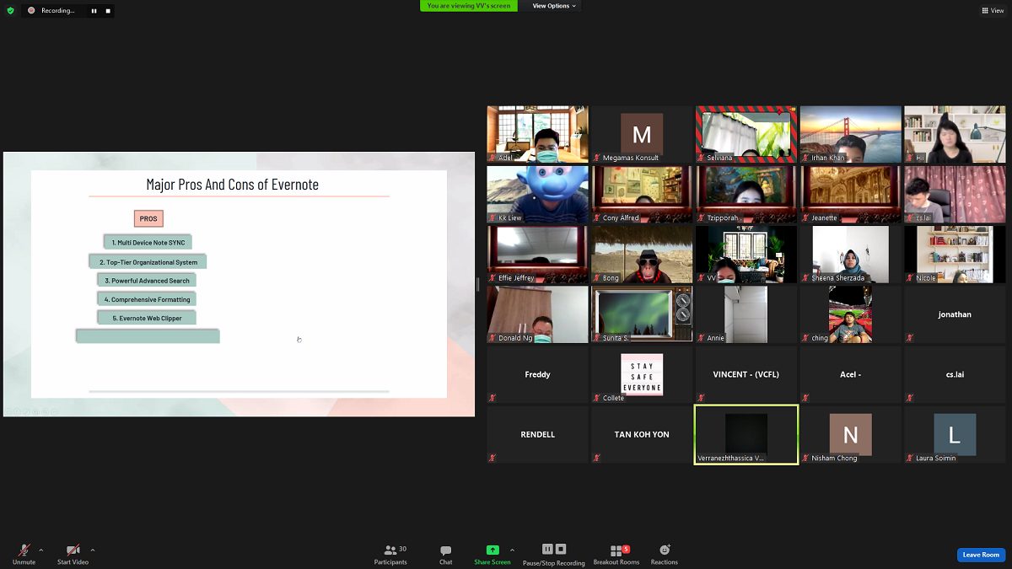Start Video camera toggle
1012x569 pixels.
coord(73,554)
